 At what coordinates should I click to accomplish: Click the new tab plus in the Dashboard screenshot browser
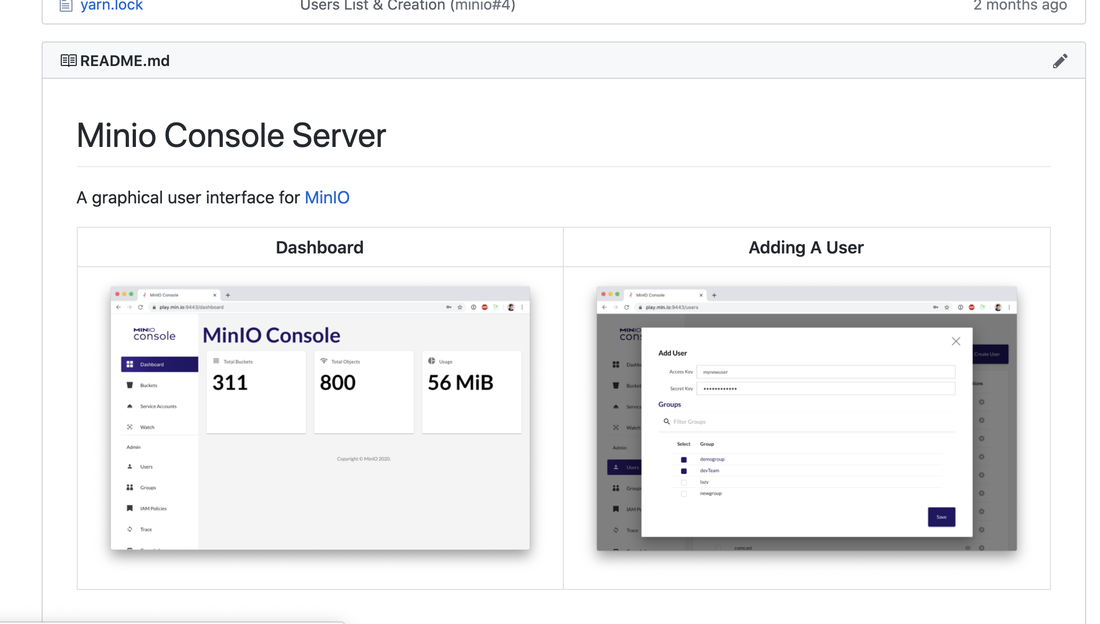[x=228, y=295]
